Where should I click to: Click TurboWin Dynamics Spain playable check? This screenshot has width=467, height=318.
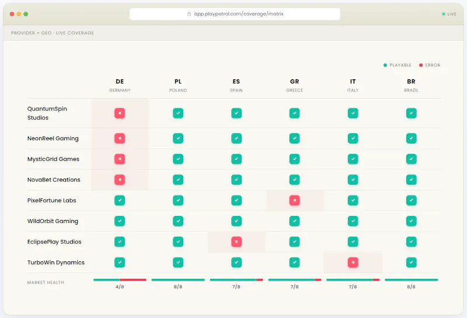click(x=236, y=263)
